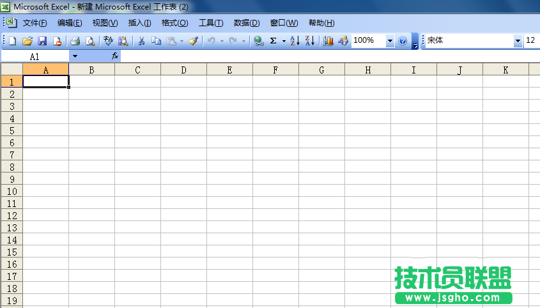
Task: Cut selection with the scissors icon
Action: click(x=141, y=41)
